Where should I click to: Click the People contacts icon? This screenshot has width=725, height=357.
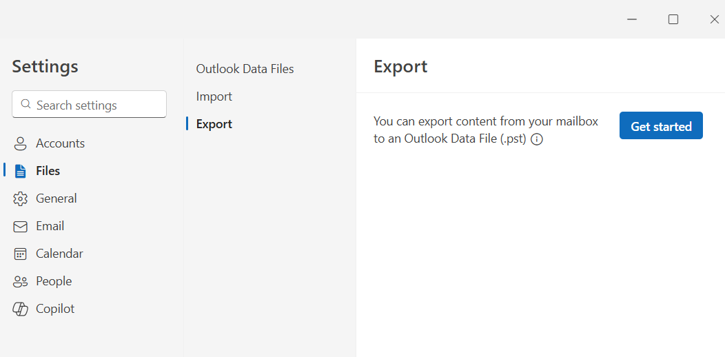[x=21, y=281]
